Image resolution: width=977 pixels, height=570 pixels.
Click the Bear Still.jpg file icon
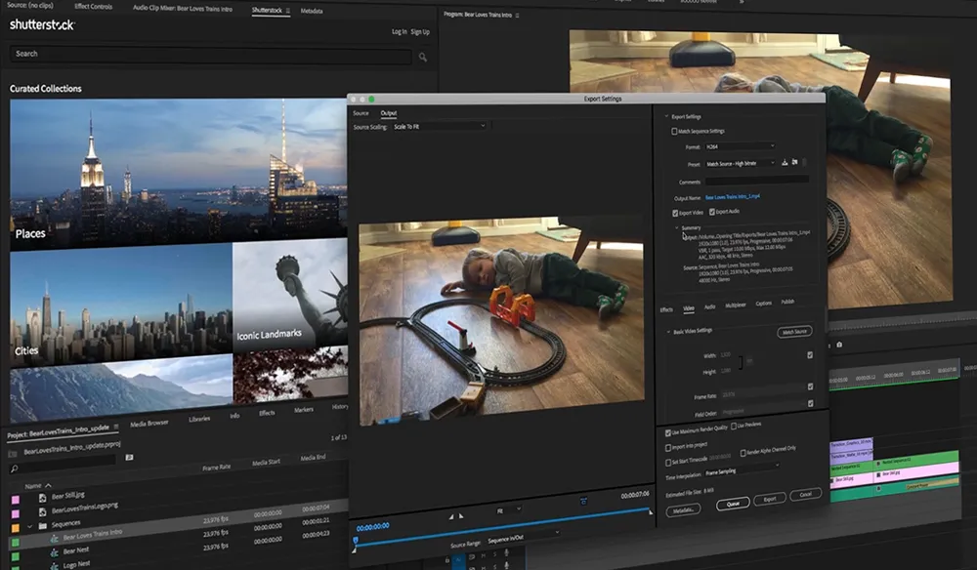(42, 498)
